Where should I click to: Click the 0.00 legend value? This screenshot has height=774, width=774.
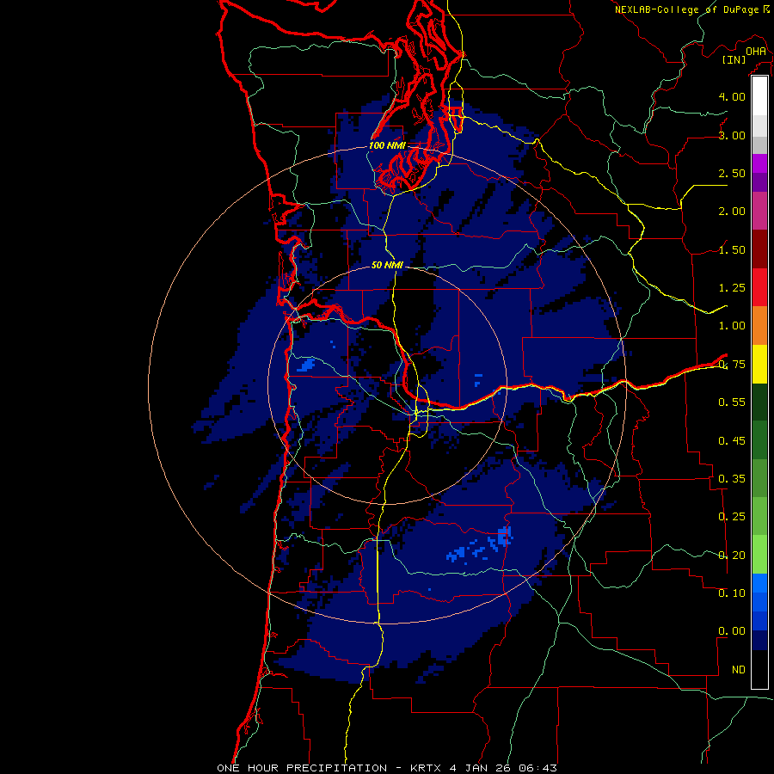click(732, 631)
